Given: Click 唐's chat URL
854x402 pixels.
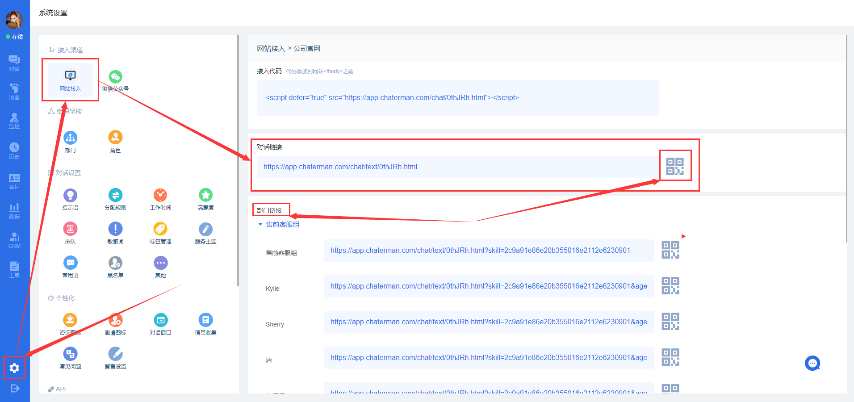Looking at the screenshot, I should [x=489, y=357].
